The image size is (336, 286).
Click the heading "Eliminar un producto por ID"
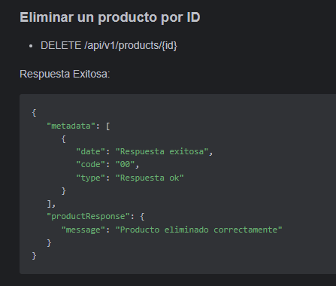pyautogui.click(x=110, y=17)
